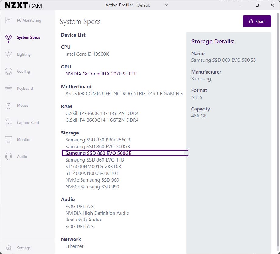Click the Monitor display icon
Screen dimensions: 280x254
[9, 140]
